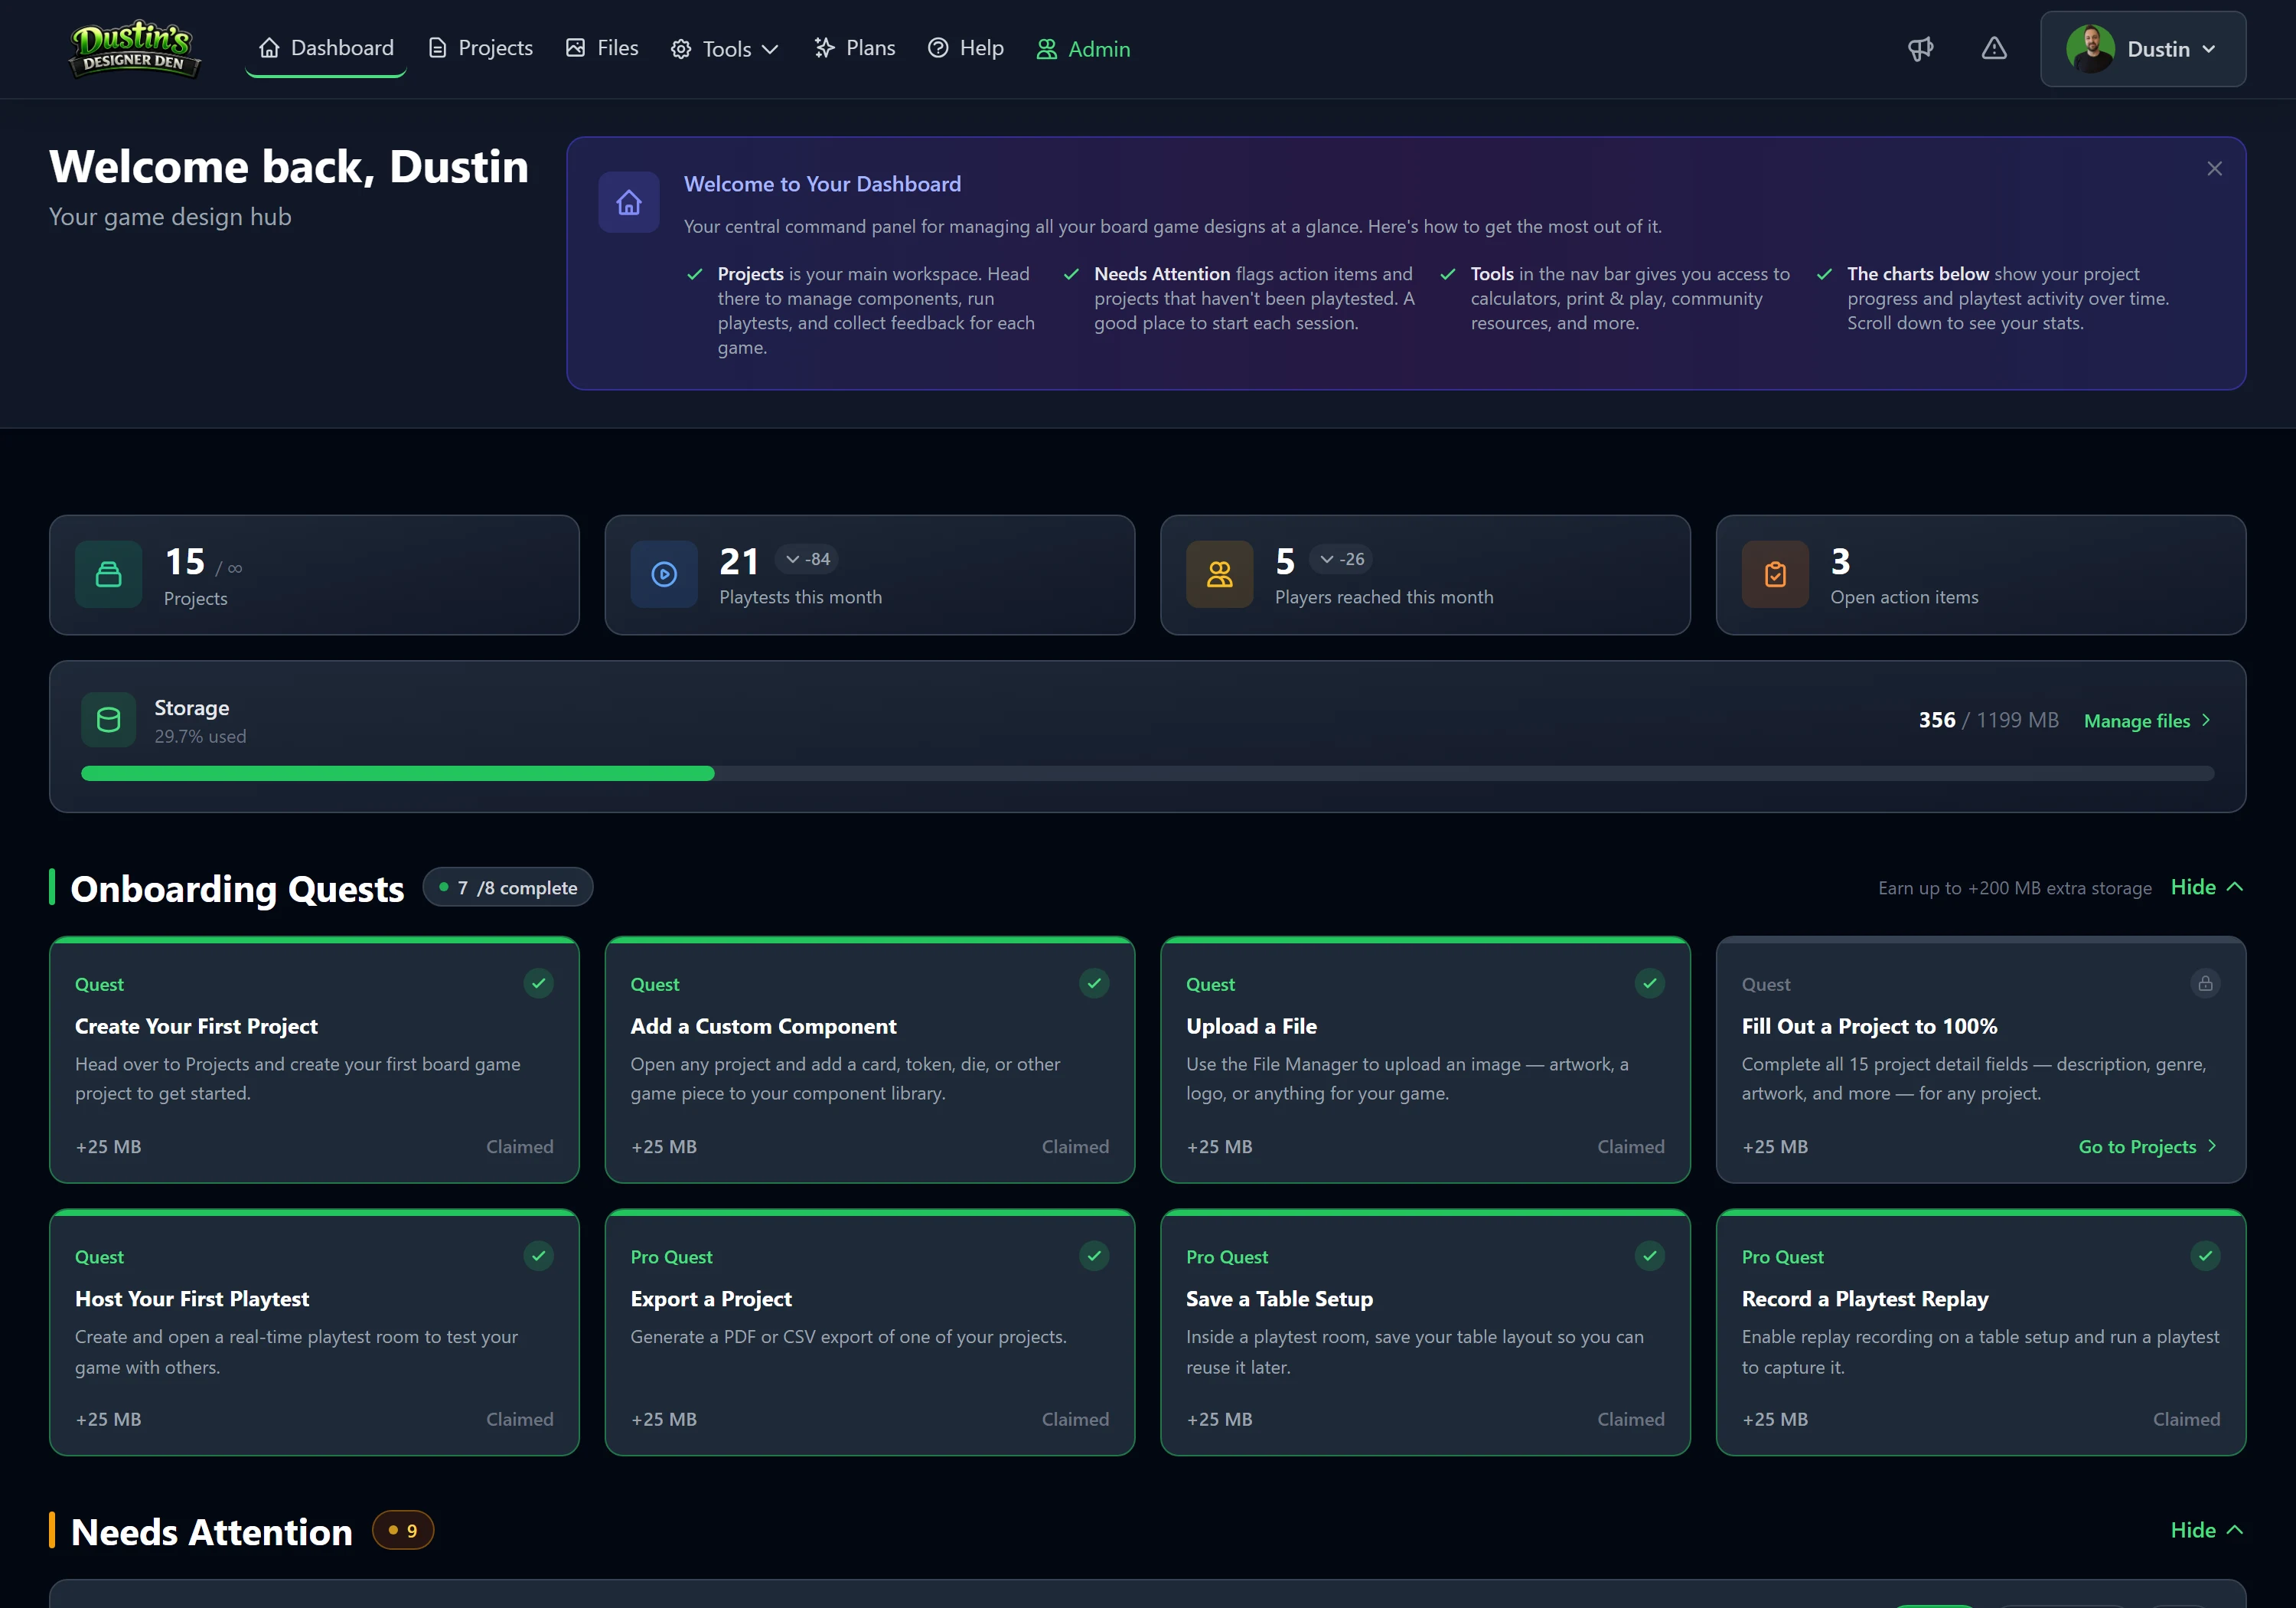
Task: Open the Fill Out a Project to 100% quest
Action: 1980,1060
